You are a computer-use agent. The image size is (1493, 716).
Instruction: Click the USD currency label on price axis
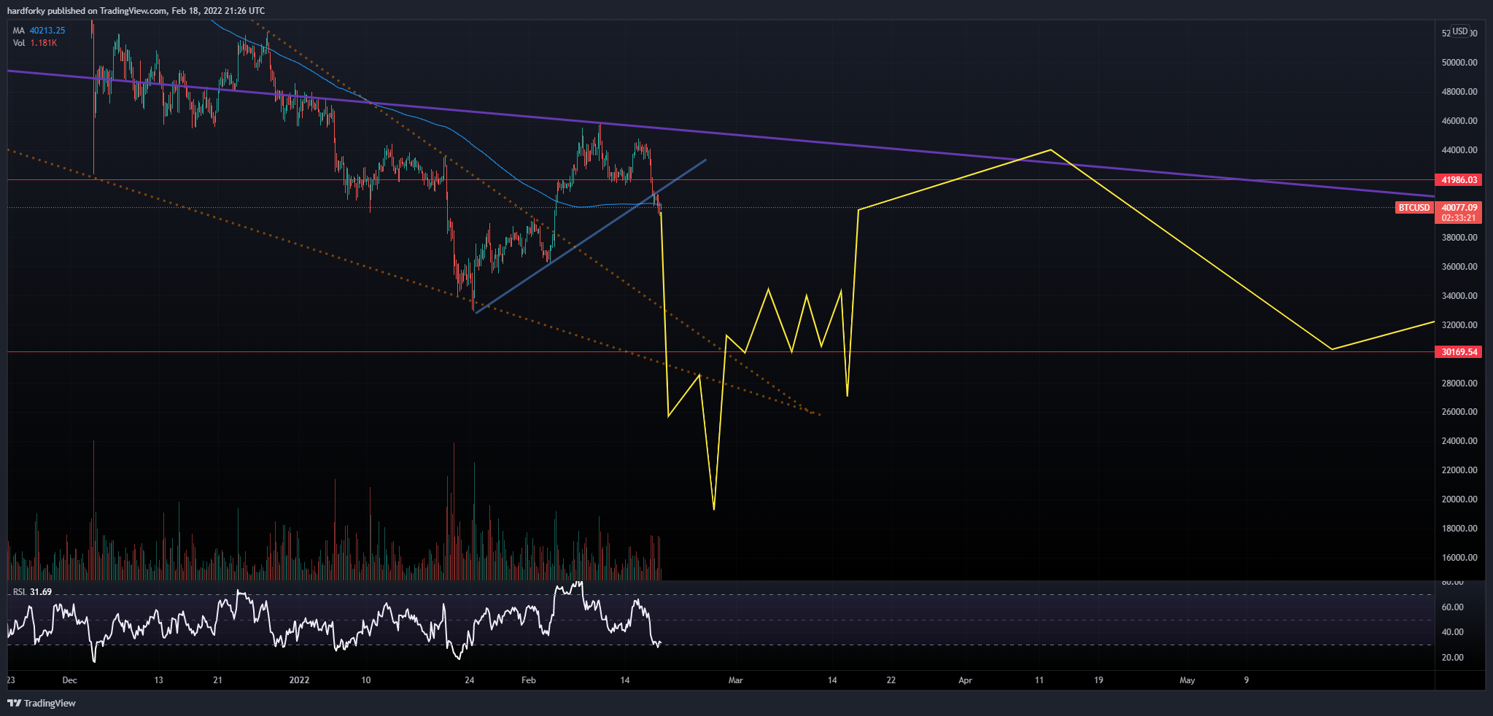point(1460,31)
